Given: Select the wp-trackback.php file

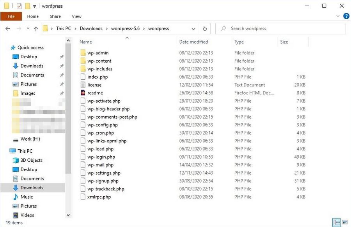Looking at the screenshot, I should [x=106, y=189].
